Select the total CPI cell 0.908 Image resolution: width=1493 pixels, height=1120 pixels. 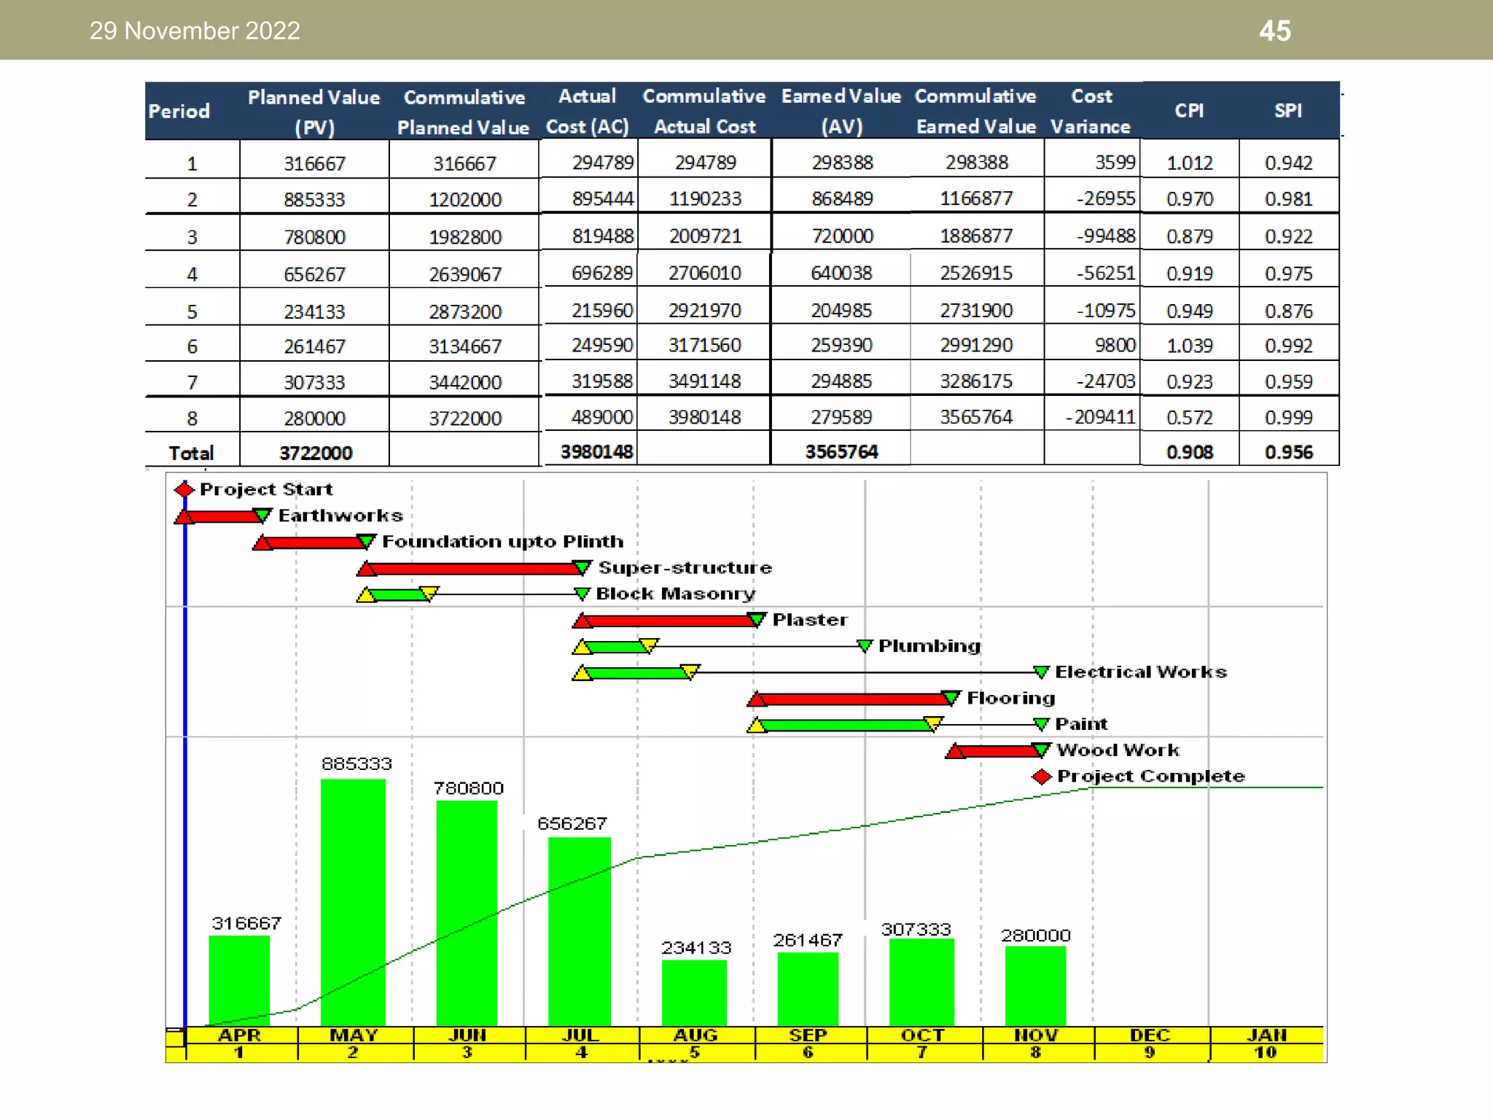[x=1189, y=452]
